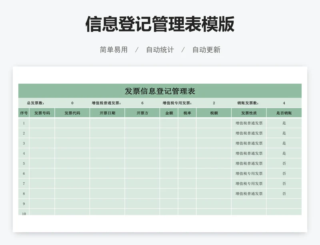
Task: Click the 是否销账 column header
Action: [284, 113]
